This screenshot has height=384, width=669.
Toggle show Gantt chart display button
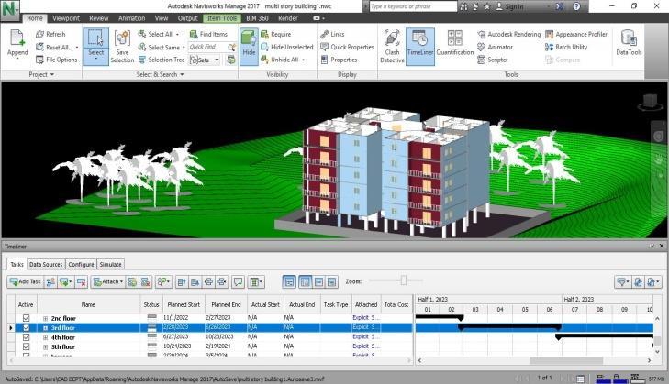pyautogui.click(x=289, y=281)
